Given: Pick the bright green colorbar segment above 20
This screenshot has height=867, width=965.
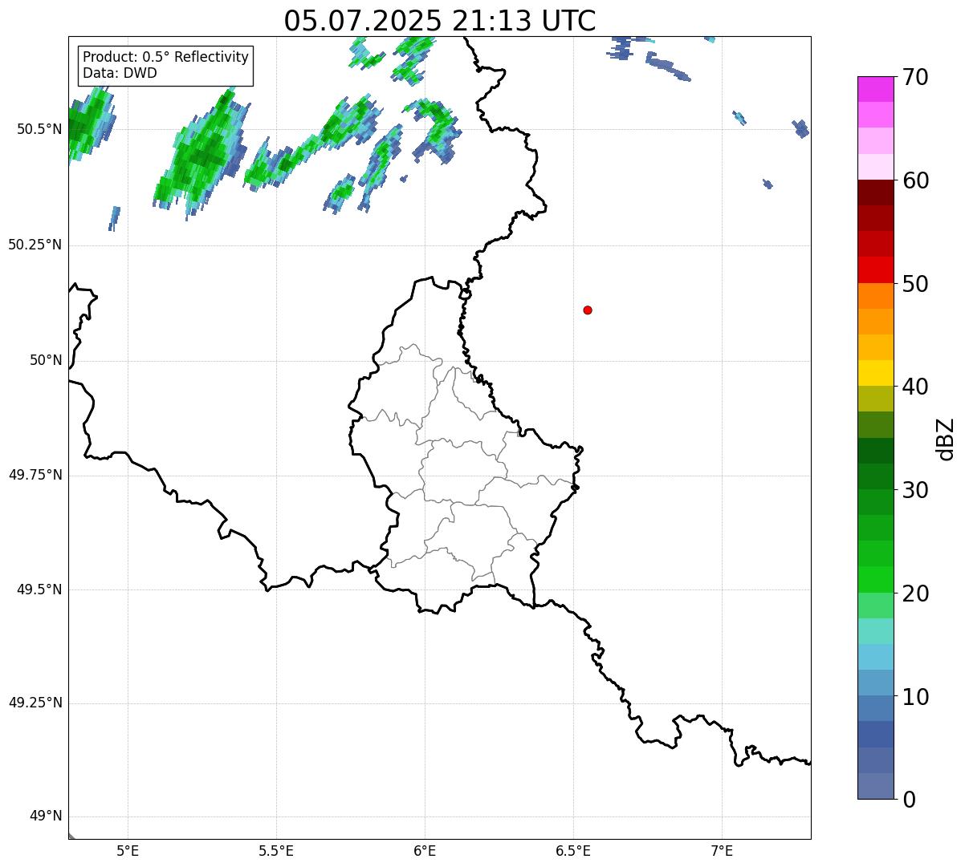Looking at the screenshot, I should [x=875, y=579].
